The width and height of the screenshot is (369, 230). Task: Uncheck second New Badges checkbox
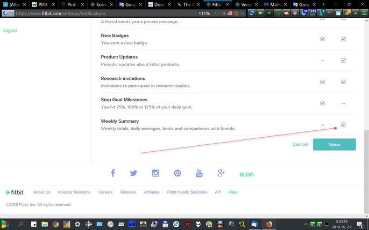coord(343,39)
